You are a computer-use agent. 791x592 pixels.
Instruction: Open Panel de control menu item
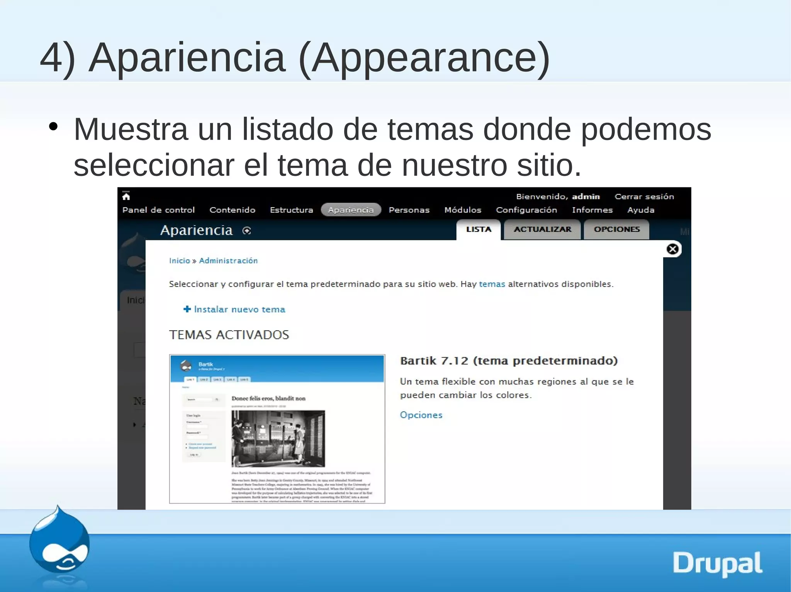[158, 210]
